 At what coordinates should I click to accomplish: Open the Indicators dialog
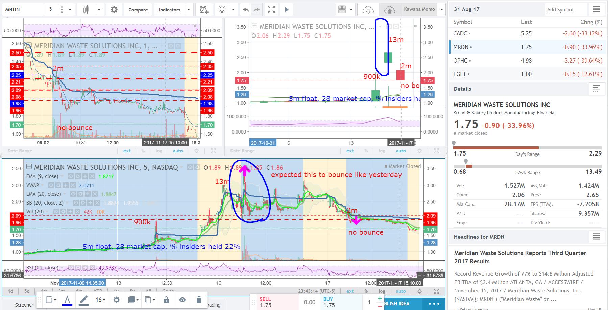tap(170, 10)
